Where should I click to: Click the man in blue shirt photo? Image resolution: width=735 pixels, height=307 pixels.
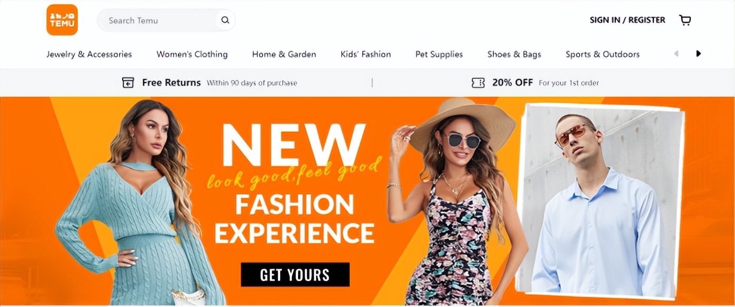[x=600, y=202]
